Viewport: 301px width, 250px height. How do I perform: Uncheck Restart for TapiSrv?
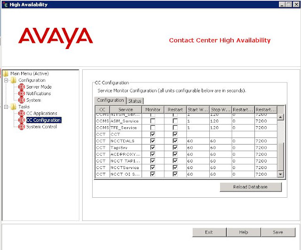pos(175,147)
